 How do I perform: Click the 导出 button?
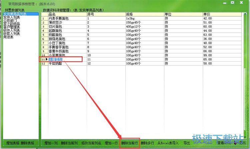tap(187, 143)
